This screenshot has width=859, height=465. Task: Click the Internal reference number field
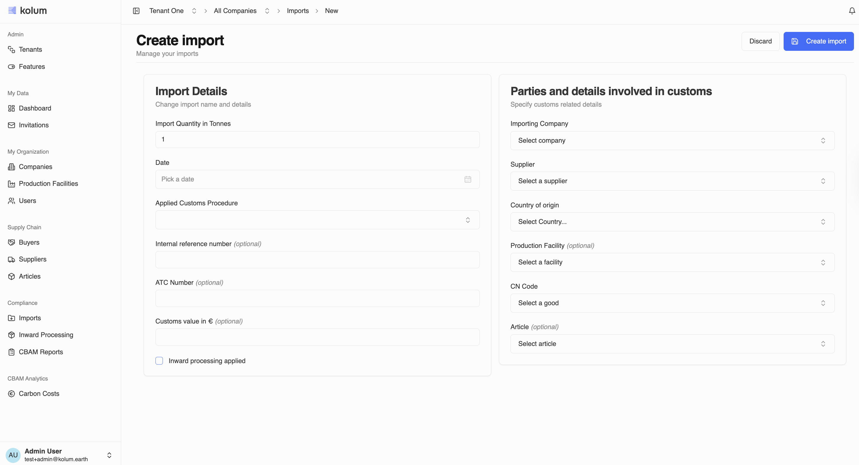point(317,260)
